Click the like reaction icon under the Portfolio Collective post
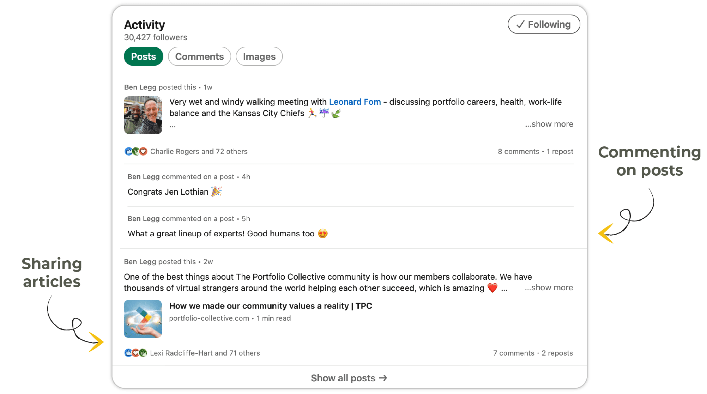 (x=128, y=353)
